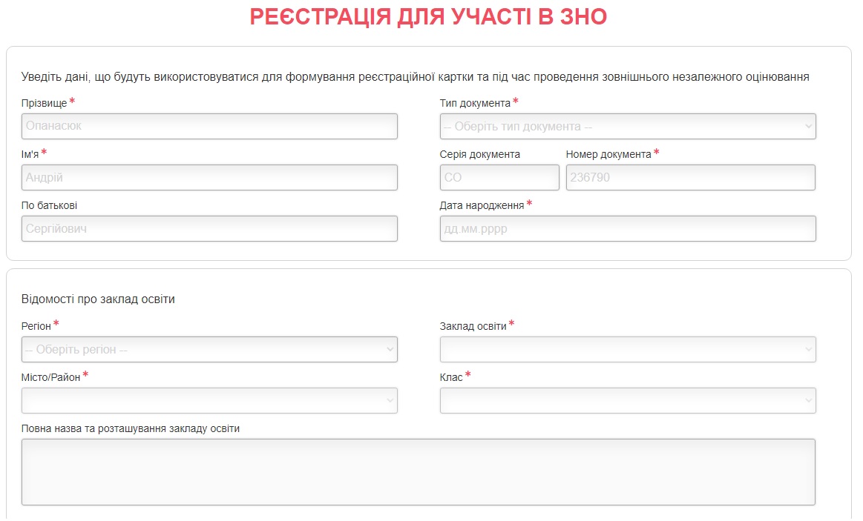Expand the Клас list via its chevron
The height and width of the screenshot is (521, 863).
(808, 400)
